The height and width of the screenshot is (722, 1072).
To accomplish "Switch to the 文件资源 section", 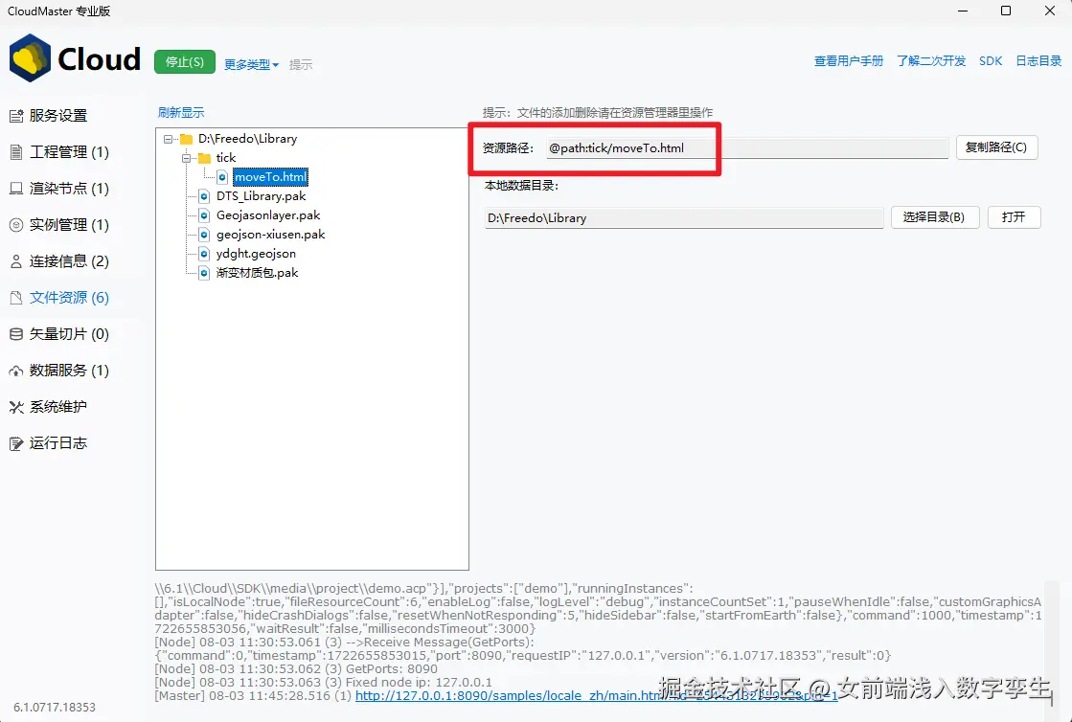I will [x=62, y=298].
